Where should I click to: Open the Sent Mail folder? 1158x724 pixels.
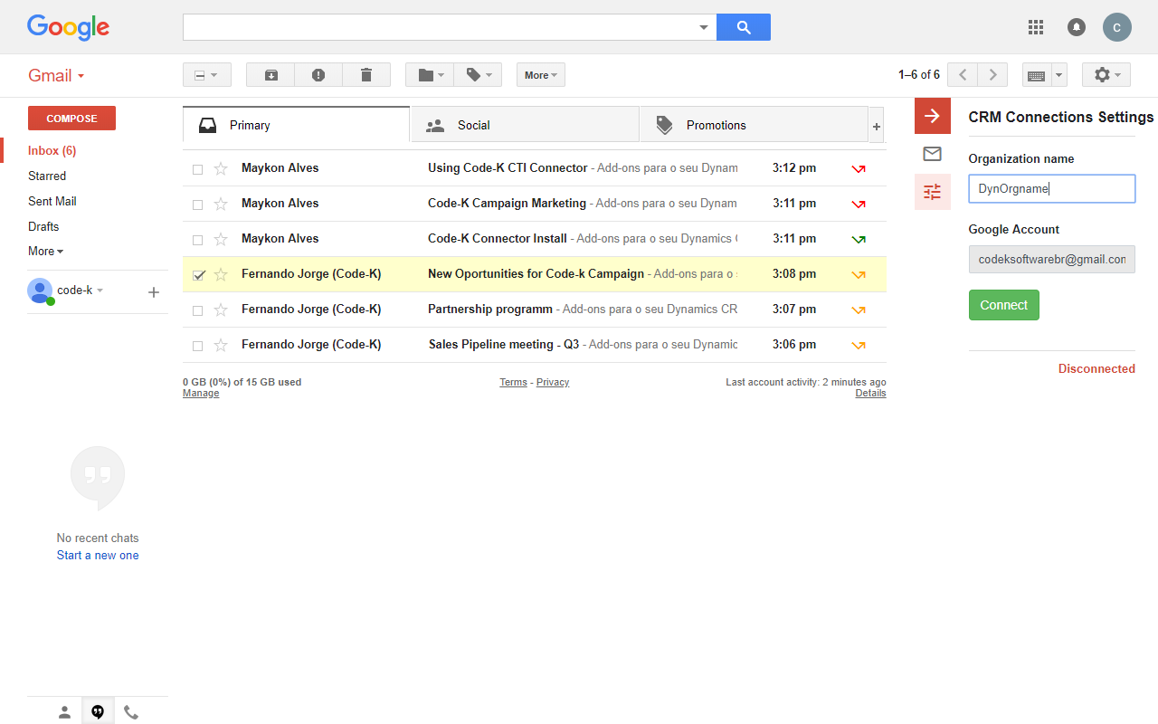[x=52, y=201]
